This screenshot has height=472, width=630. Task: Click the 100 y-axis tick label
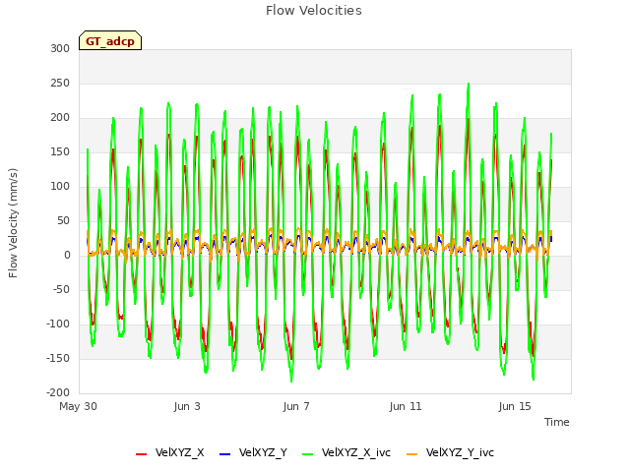point(60,186)
